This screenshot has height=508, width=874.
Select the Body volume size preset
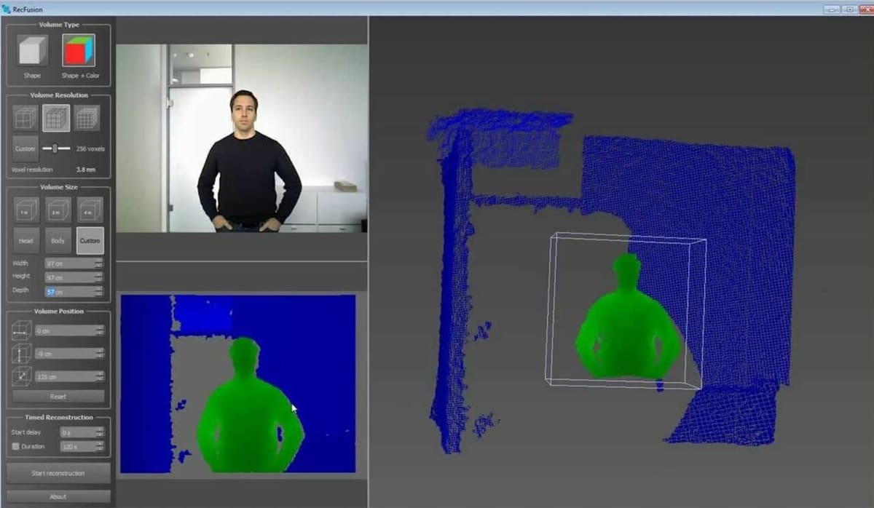click(x=58, y=240)
